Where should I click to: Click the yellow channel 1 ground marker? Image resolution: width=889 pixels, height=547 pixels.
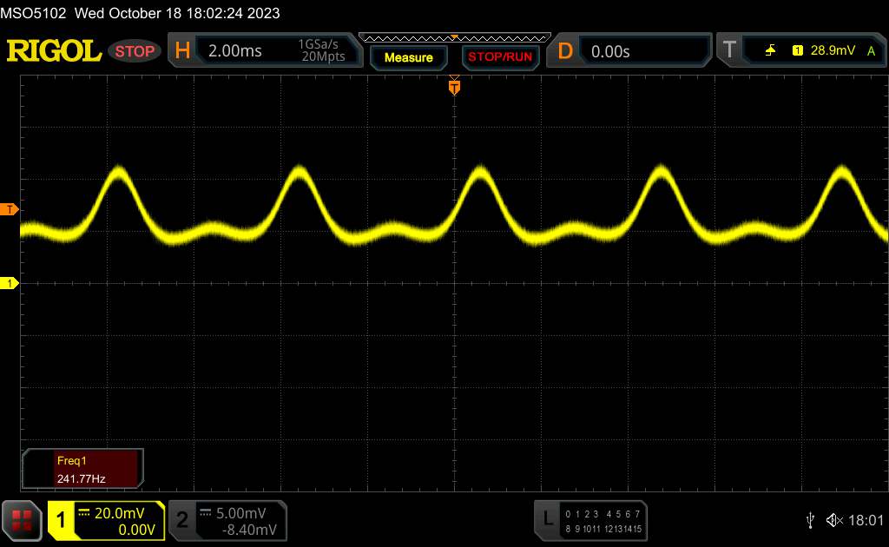coord(9,283)
